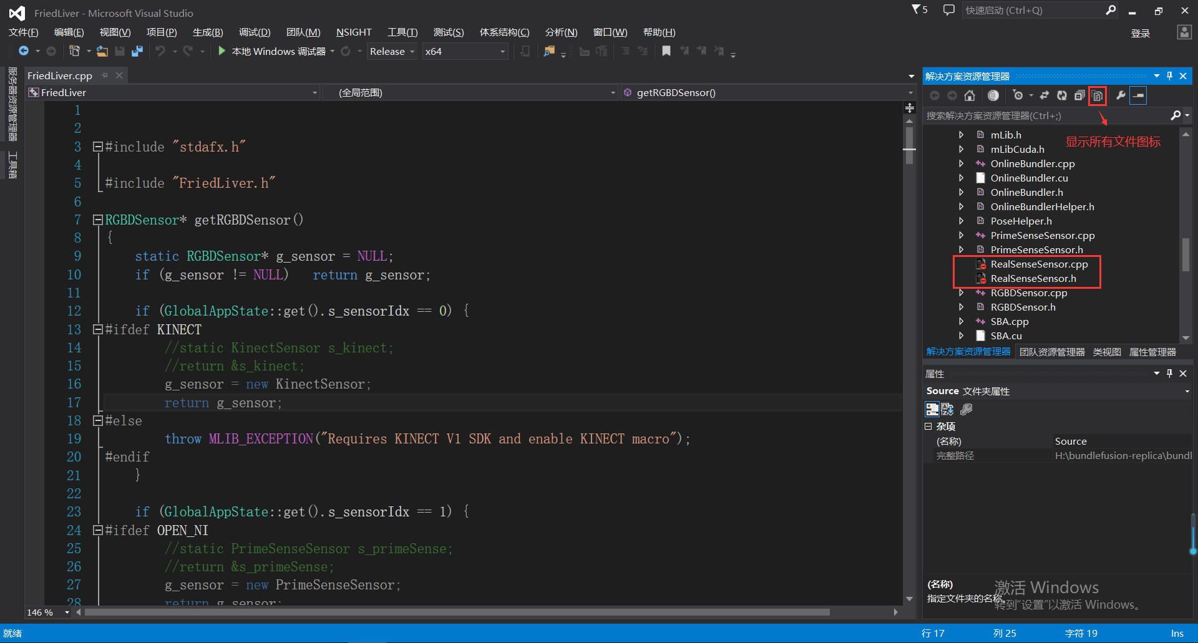Switch to the 团队资源管理器 tab
The width and height of the screenshot is (1198, 643).
click(1052, 352)
